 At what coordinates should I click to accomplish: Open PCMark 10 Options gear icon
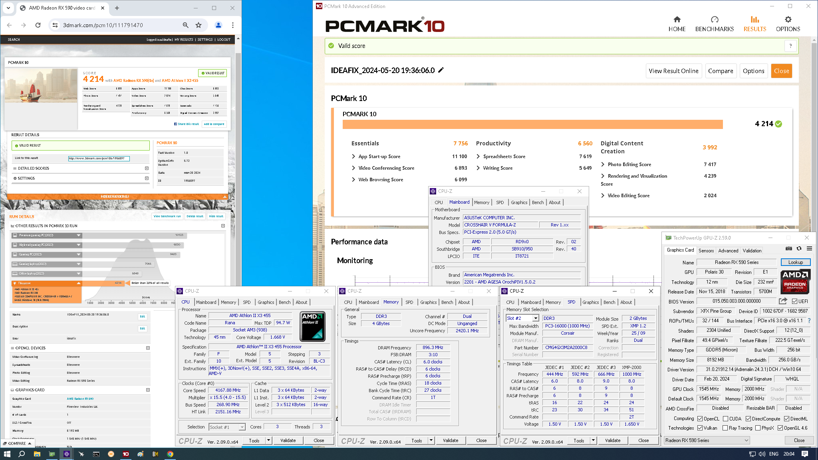788,19
